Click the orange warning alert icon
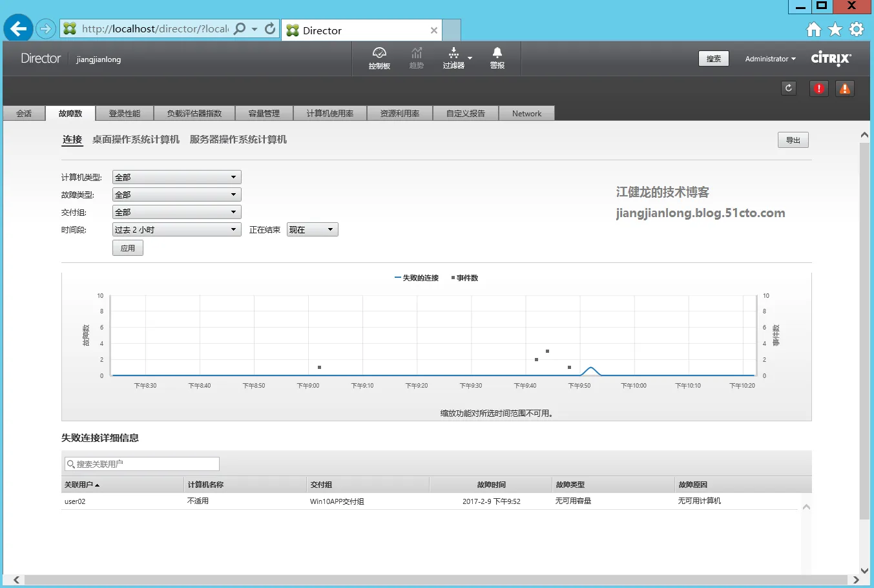Image resolution: width=874 pixels, height=588 pixels. pyautogui.click(x=845, y=89)
